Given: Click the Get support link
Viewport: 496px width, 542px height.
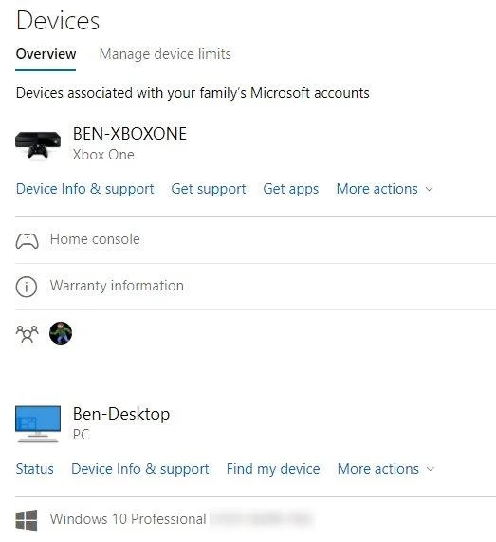Looking at the screenshot, I should click(209, 189).
